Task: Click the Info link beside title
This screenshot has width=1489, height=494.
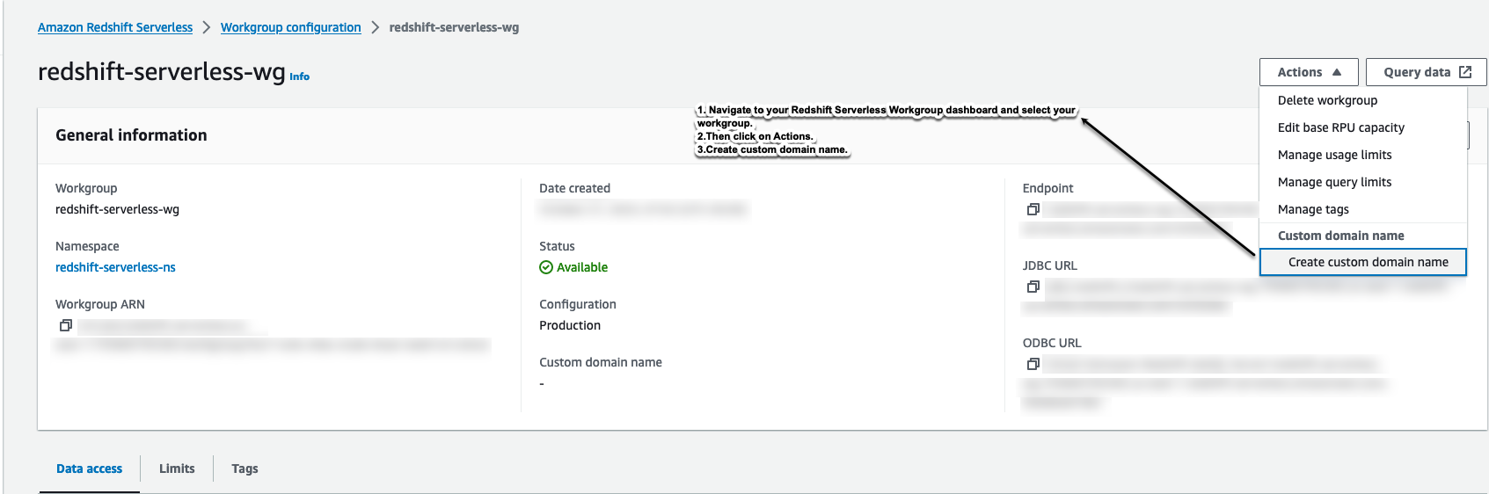Action: (x=299, y=76)
